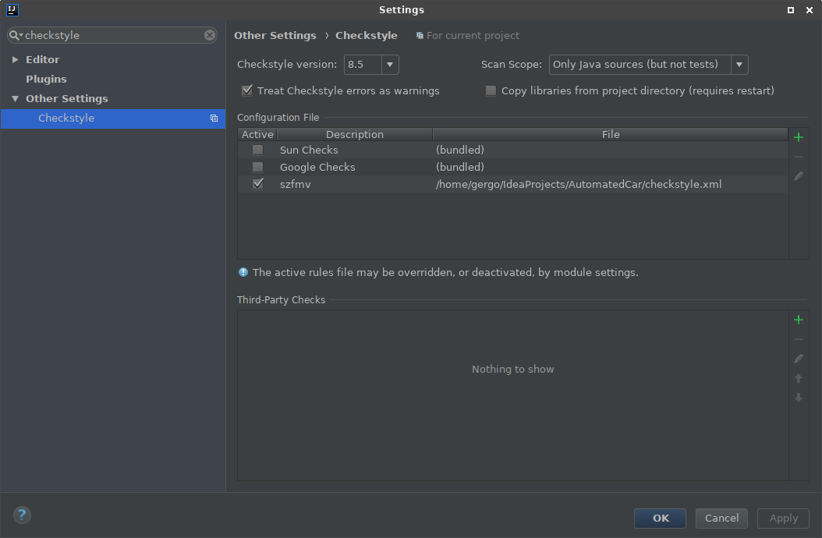Enable the Google Checks configuration
This screenshot has width=822, height=538.
(x=257, y=167)
